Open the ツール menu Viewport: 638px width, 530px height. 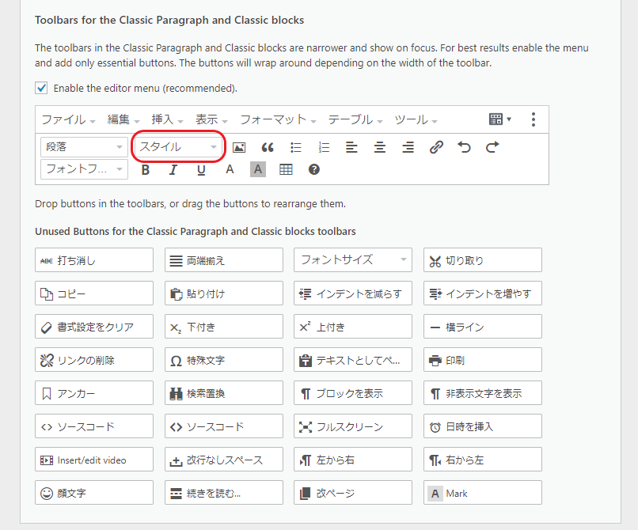tap(416, 119)
